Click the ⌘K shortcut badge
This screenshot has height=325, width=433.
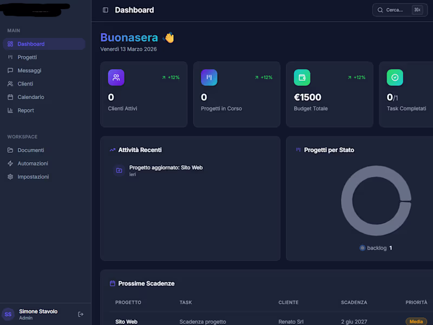tap(417, 10)
